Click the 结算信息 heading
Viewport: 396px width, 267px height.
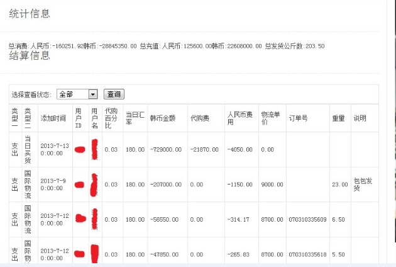point(30,55)
